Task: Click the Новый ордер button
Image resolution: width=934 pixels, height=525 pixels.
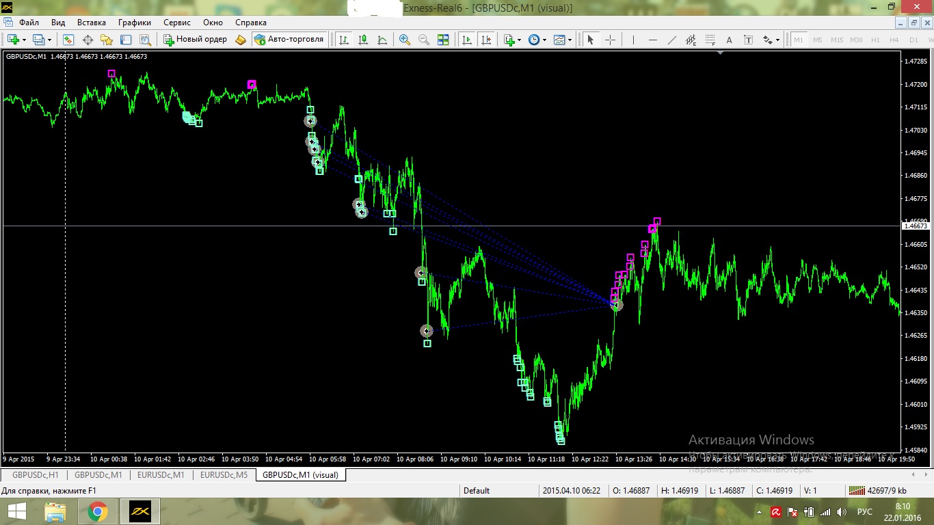Action: (195, 40)
